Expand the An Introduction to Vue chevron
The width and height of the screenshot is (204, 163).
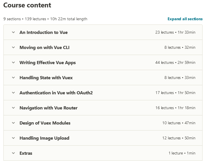coord(13,32)
